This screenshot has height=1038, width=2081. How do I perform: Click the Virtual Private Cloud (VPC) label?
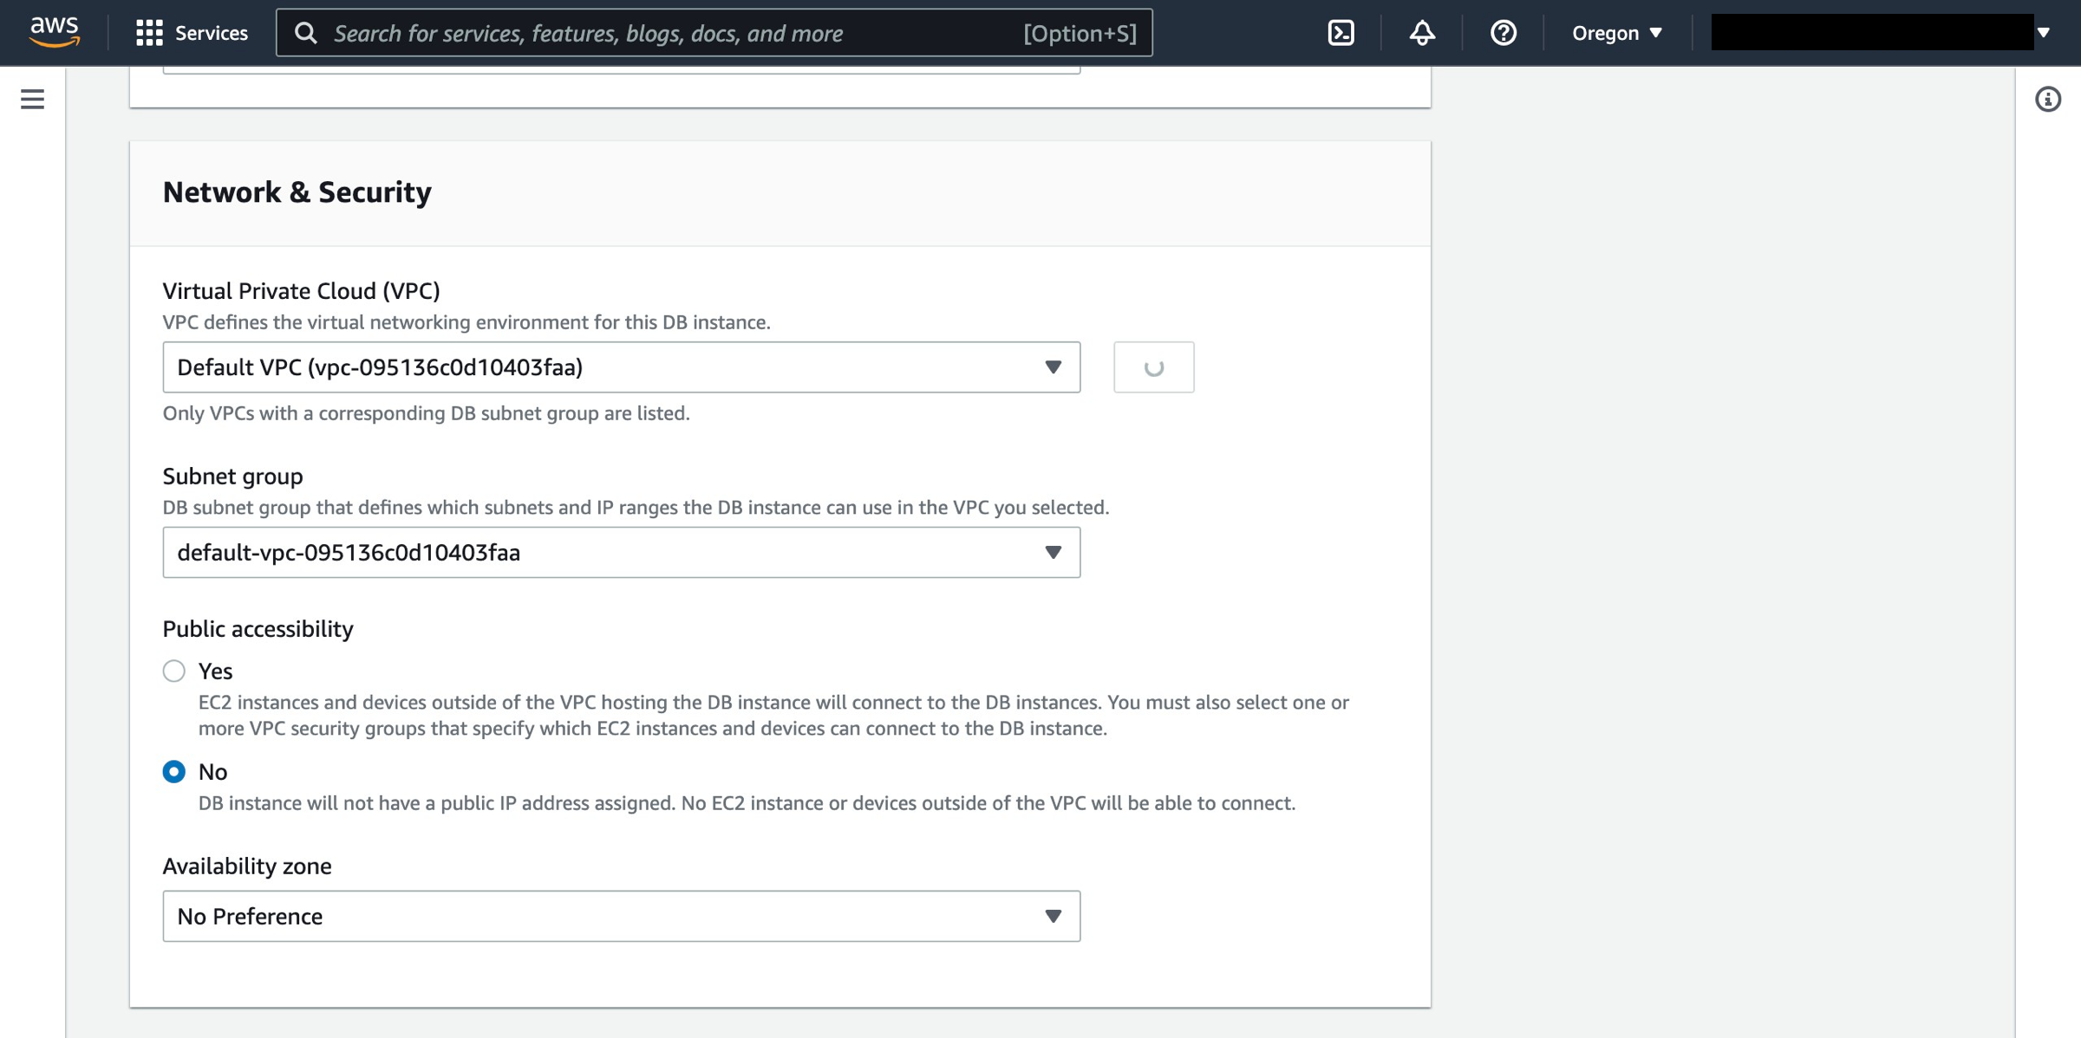301,291
